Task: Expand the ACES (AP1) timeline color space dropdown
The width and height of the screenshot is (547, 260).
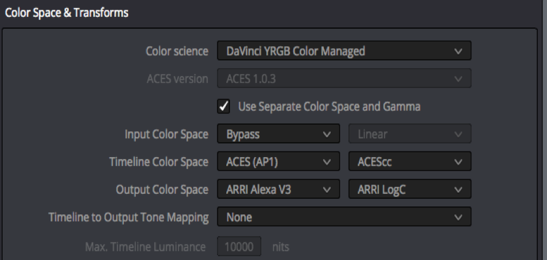Action: pos(278,162)
